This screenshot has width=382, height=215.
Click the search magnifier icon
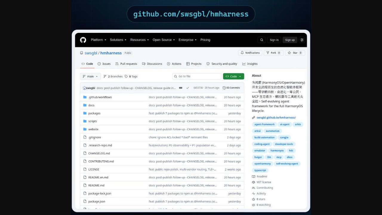262,40
